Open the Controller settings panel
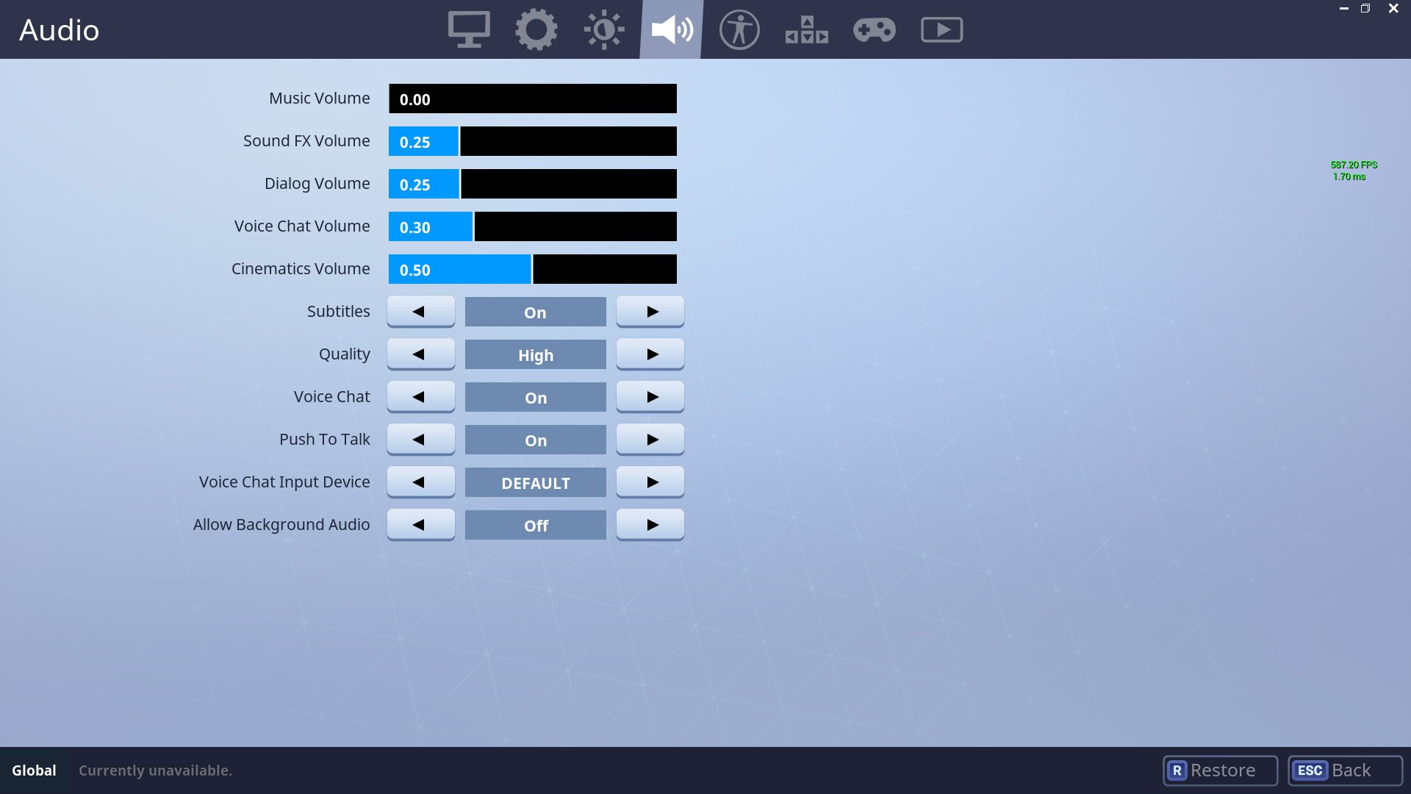Viewport: 1411px width, 794px height. [x=873, y=29]
